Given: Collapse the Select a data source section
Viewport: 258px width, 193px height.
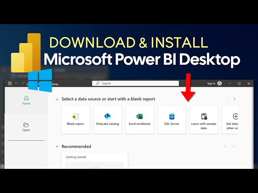Looking at the screenshot, I should [57, 99].
